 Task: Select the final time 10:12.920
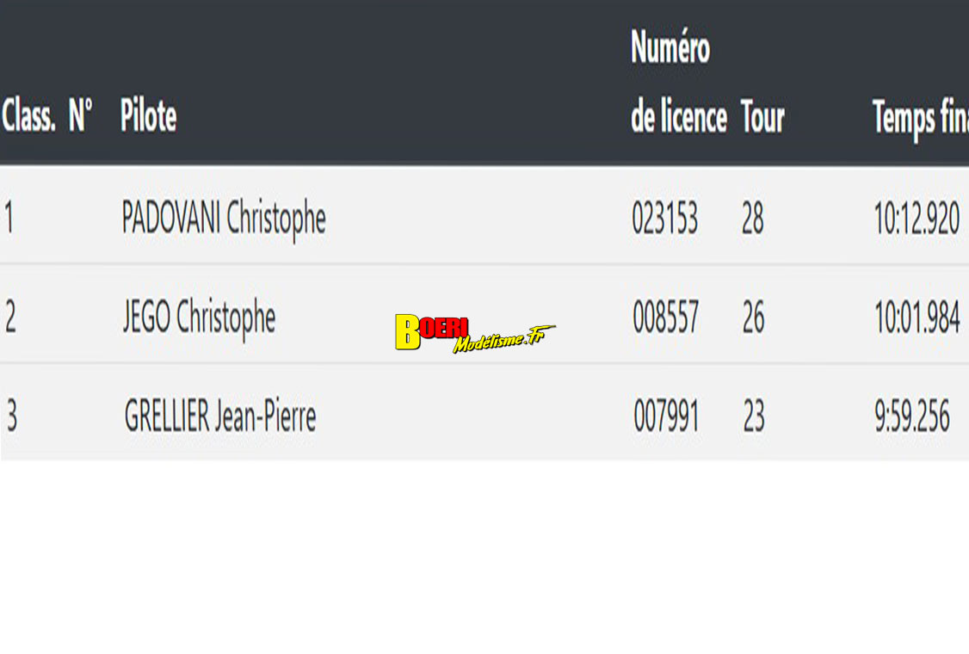pos(917,219)
